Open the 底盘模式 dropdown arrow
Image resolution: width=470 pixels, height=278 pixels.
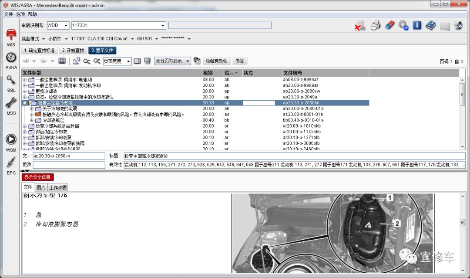44,39
